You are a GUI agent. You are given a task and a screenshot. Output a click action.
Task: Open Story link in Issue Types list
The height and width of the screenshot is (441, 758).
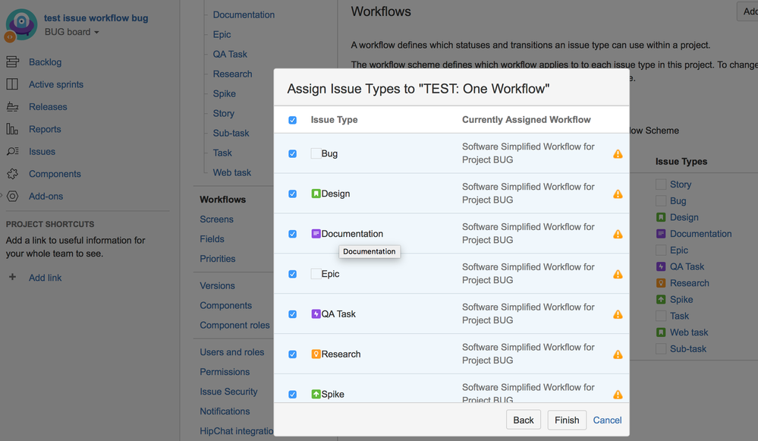[x=680, y=184]
